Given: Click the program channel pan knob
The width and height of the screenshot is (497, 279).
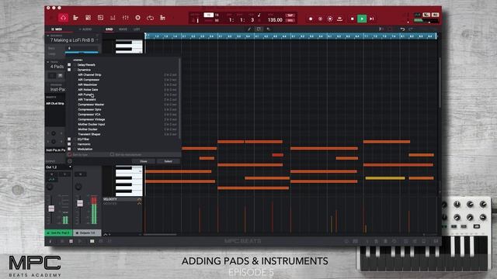Looking at the screenshot, I should click(50, 187).
